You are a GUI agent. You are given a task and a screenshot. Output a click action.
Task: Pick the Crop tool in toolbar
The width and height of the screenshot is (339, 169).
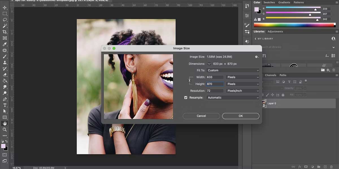[5, 32]
